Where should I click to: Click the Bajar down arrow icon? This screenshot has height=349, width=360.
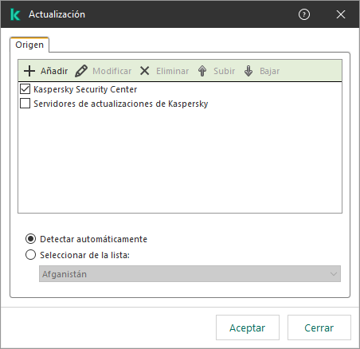[248, 71]
